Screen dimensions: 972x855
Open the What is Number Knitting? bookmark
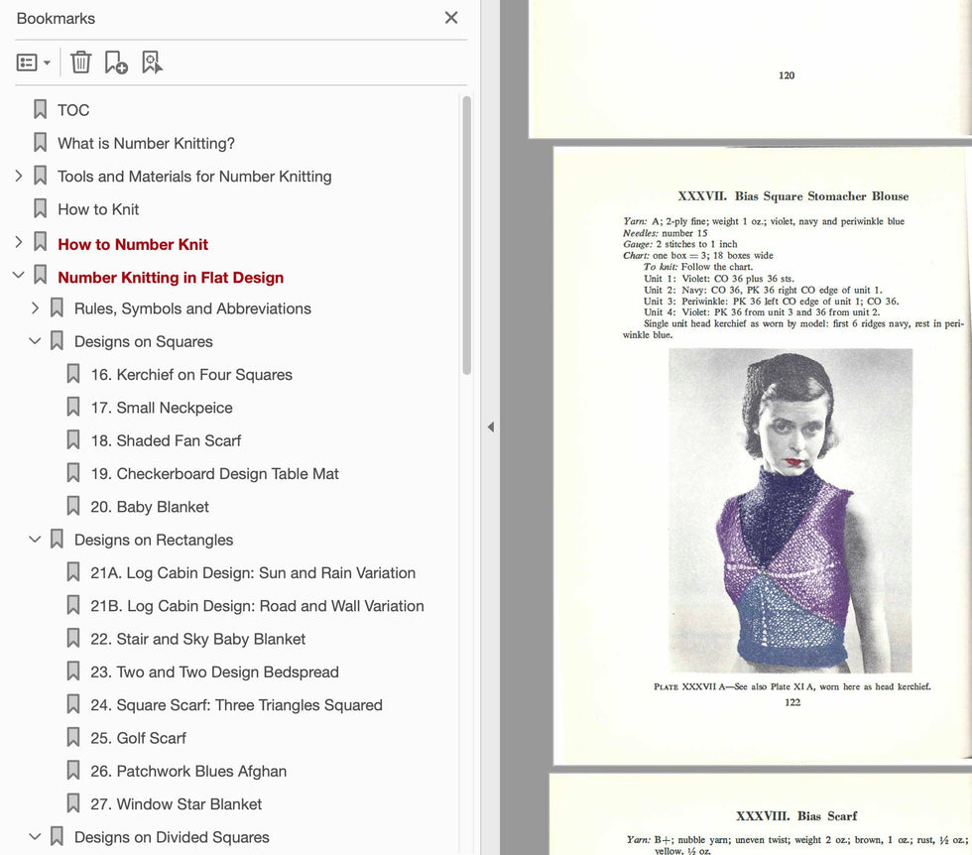146,143
